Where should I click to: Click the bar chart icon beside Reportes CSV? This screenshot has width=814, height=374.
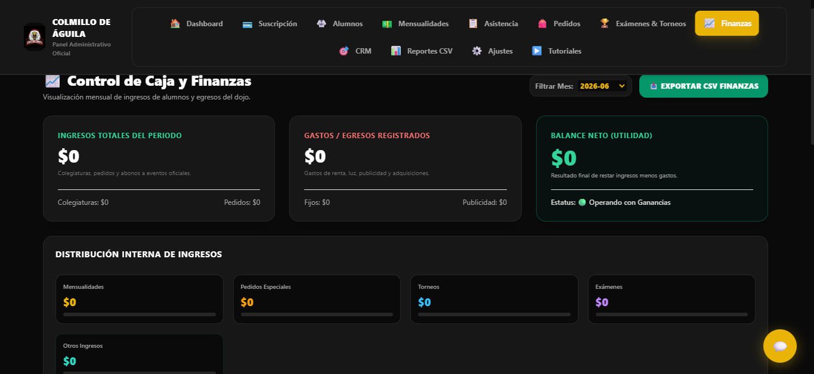click(396, 51)
